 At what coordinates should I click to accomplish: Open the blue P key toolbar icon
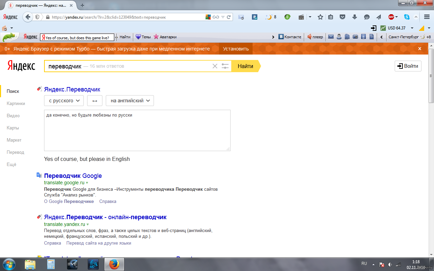(255, 17)
